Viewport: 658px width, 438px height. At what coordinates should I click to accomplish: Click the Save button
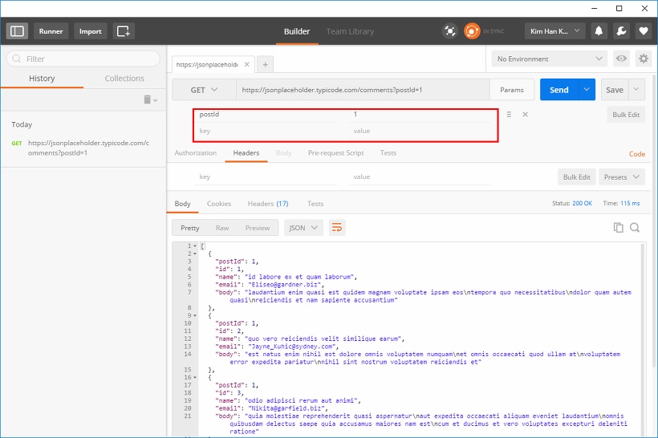615,89
